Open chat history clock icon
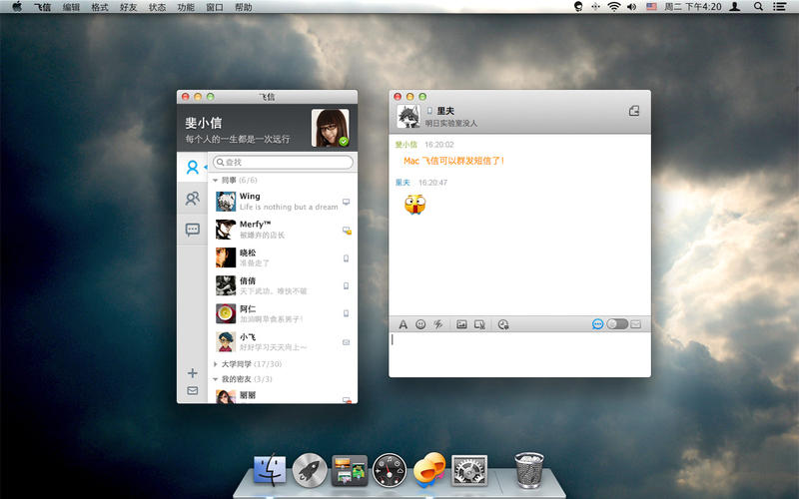The height and width of the screenshot is (499, 799). click(503, 324)
